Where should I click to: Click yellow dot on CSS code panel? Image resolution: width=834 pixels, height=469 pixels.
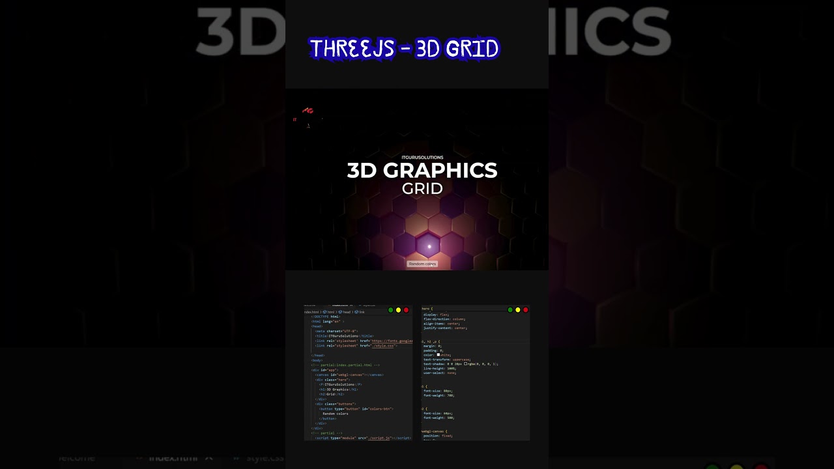point(518,310)
